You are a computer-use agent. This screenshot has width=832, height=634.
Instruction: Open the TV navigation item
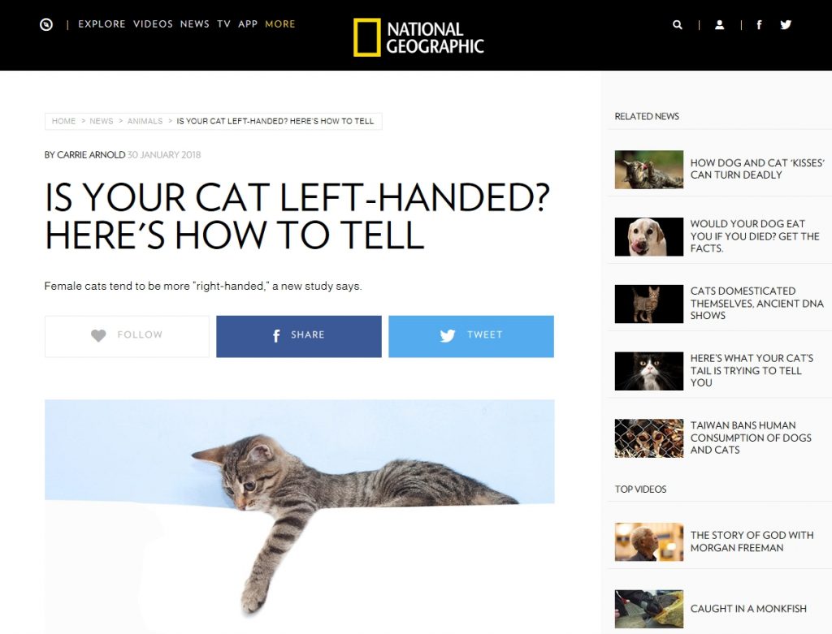click(224, 24)
